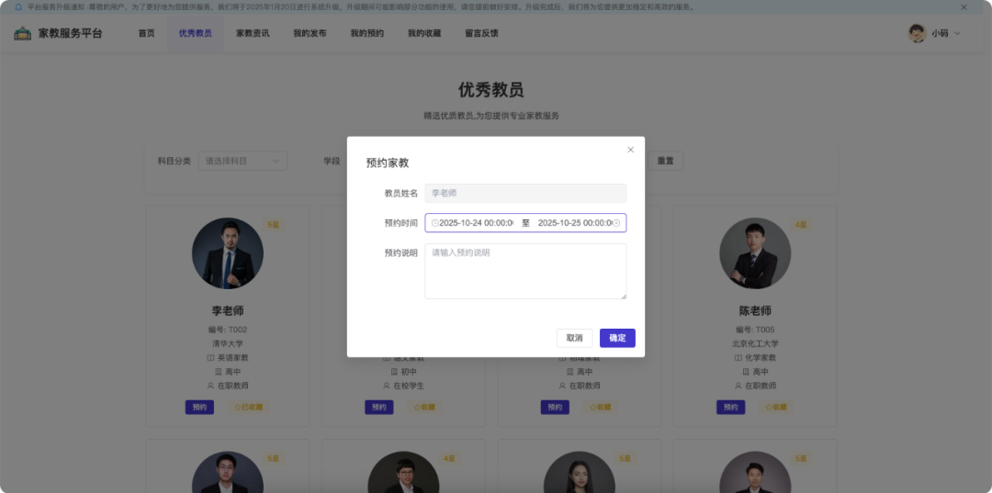Click the 家教服务平台 logo icon
Viewport: 992px width, 493px height.
coord(23,33)
